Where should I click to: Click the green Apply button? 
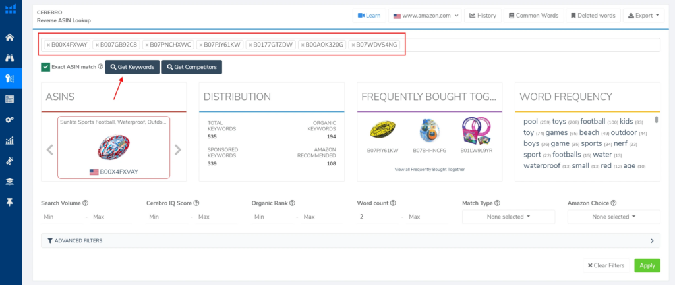point(647,265)
